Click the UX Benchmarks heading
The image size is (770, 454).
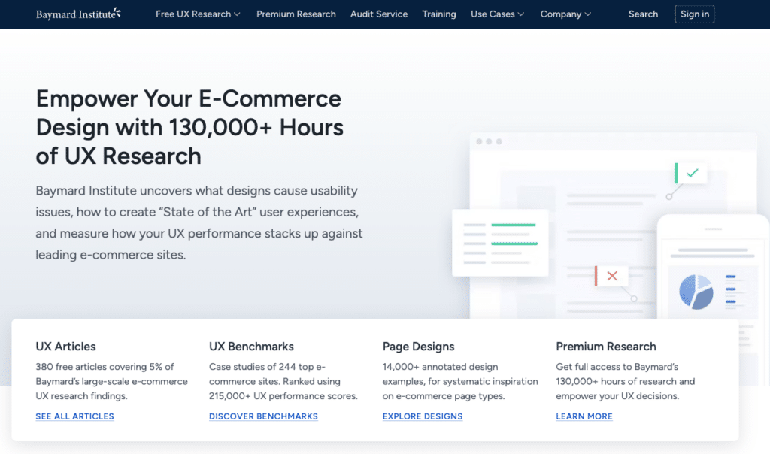(x=251, y=347)
